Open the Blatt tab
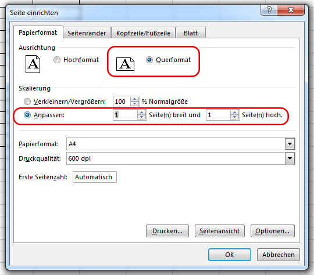The height and width of the screenshot is (275, 314). pos(191,32)
